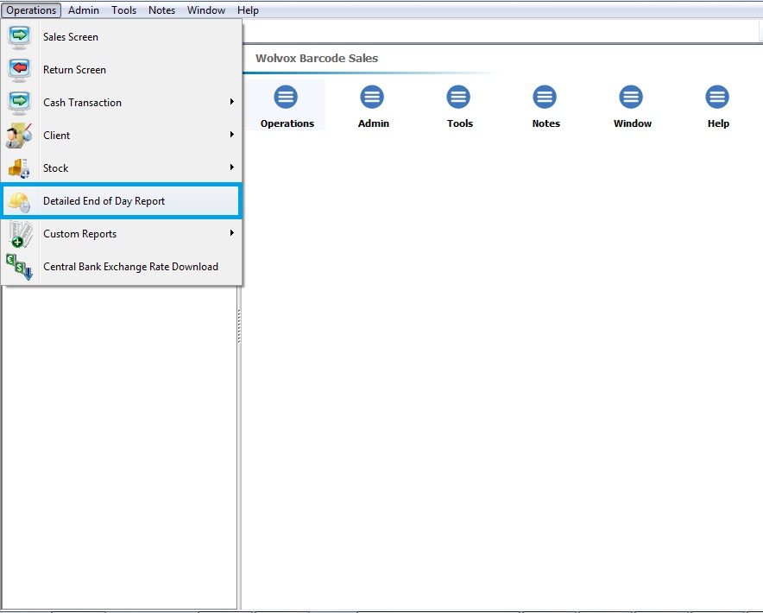Open the Operations menu in menu bar
Screen dimensions: 763x613
pos(31,10)
